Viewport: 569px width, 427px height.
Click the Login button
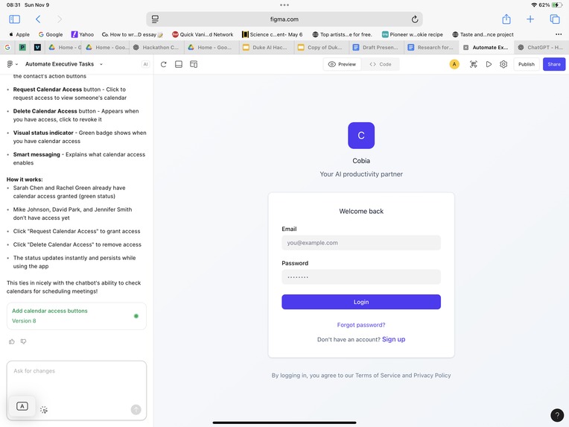point(361,302)
